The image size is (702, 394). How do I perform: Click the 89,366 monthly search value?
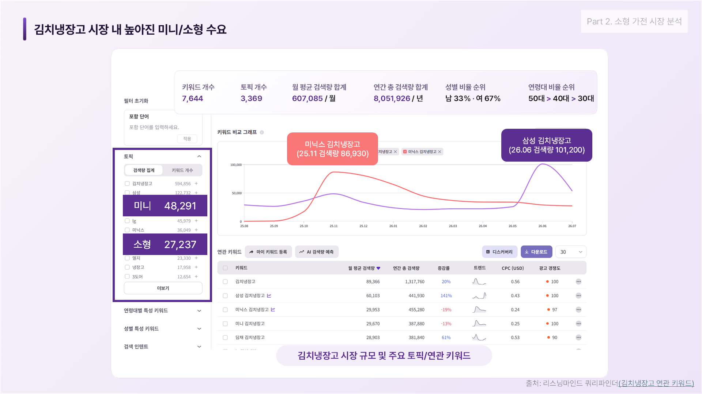[x=373, y=282]
